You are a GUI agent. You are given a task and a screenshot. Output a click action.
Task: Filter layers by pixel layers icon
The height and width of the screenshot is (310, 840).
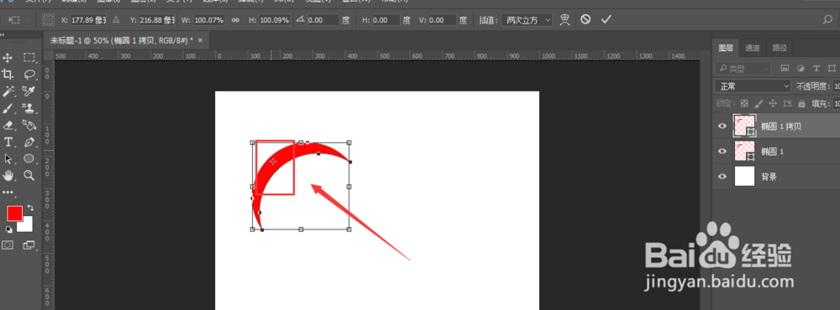tap(785, 69)
